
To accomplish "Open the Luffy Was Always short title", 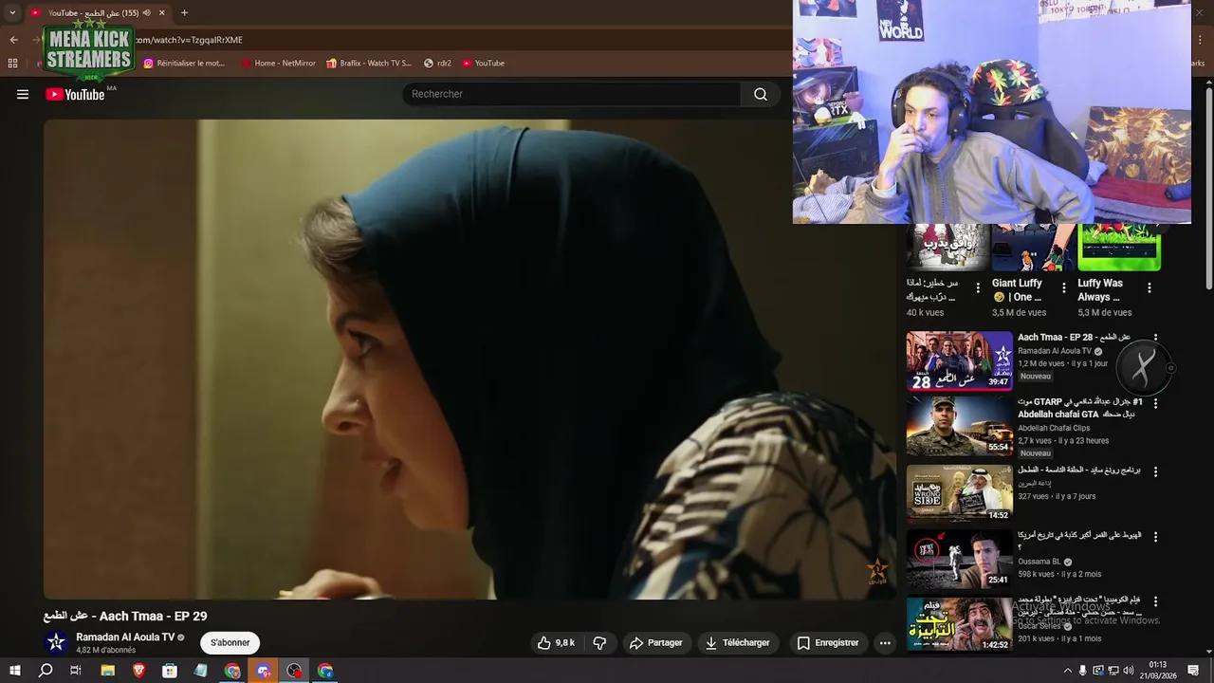I will point(1100,289).
